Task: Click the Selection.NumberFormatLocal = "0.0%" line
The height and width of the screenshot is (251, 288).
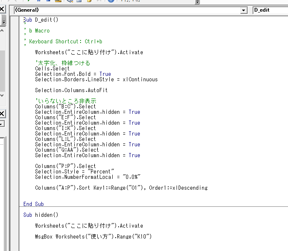Action: [x=88, y=177]
